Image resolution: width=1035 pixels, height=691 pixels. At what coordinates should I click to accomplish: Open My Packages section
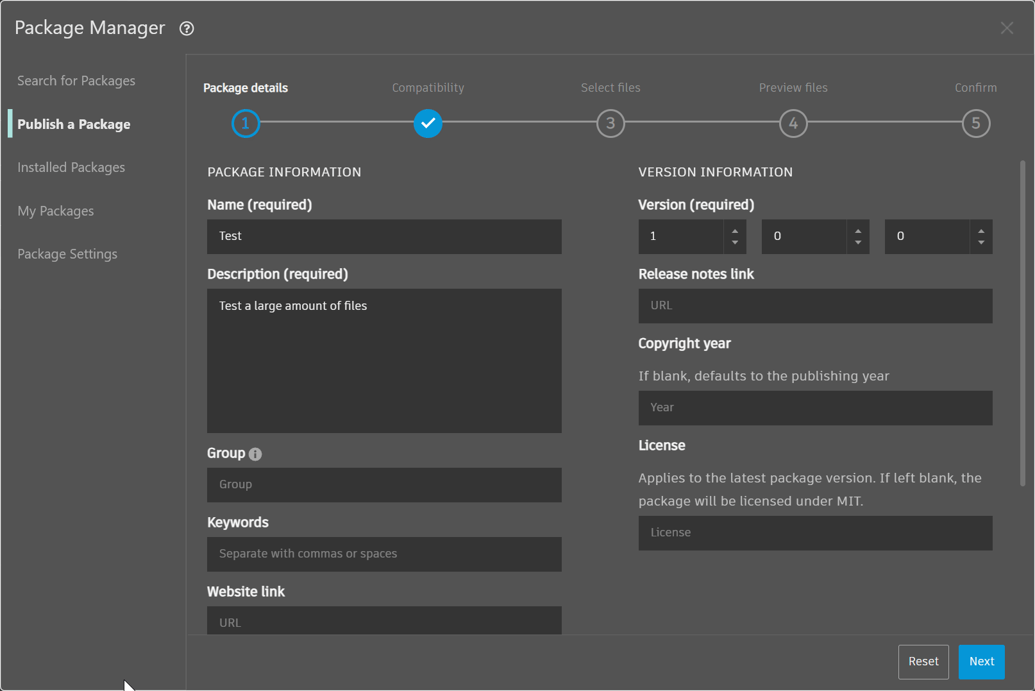click(x=56, y=211)
